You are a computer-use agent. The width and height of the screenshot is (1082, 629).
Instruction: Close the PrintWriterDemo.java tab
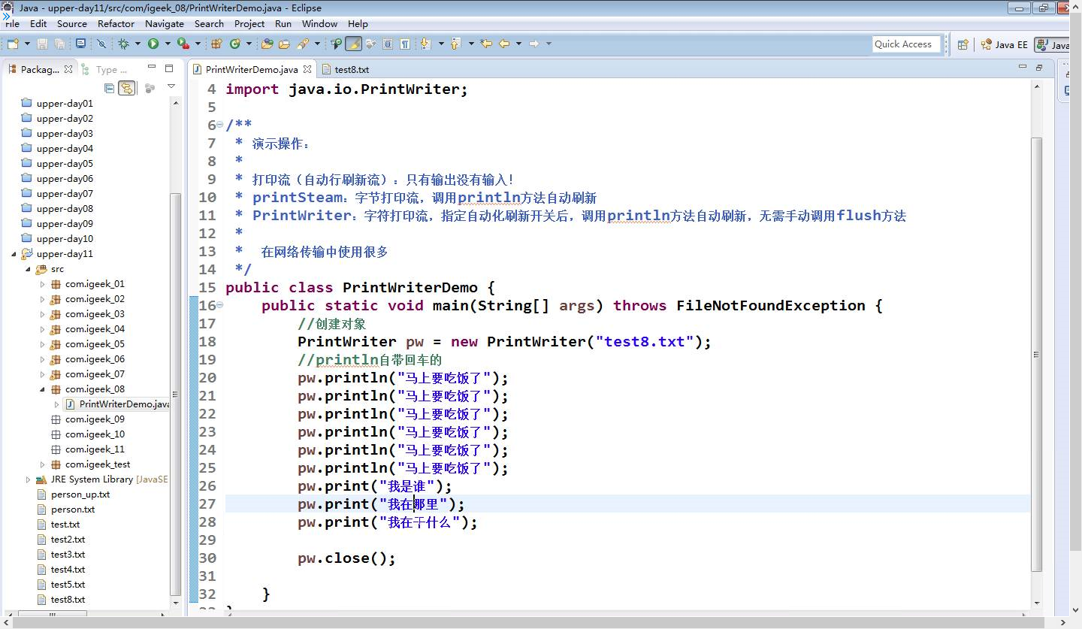click(307, 69)
